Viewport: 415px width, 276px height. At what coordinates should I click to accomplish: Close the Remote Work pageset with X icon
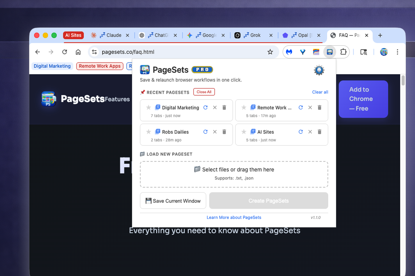pos(310,108)
